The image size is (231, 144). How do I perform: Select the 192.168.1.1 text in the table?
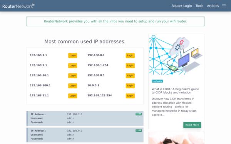[x=38, y=55]
